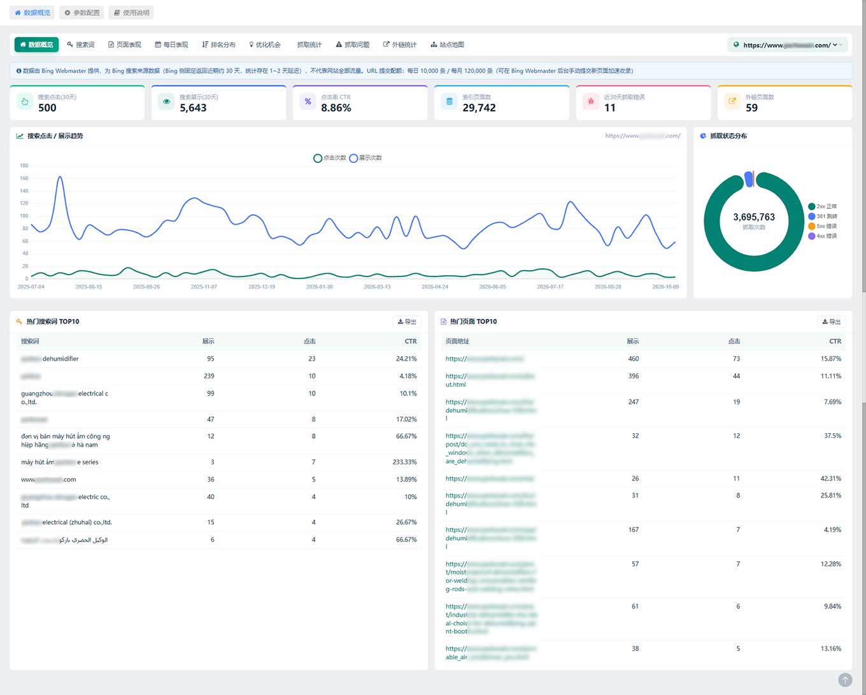Export the 热门搜索词 TOP10 table
Image resolution: width=866 pixels, height=695 pixels.
[407, 322]
